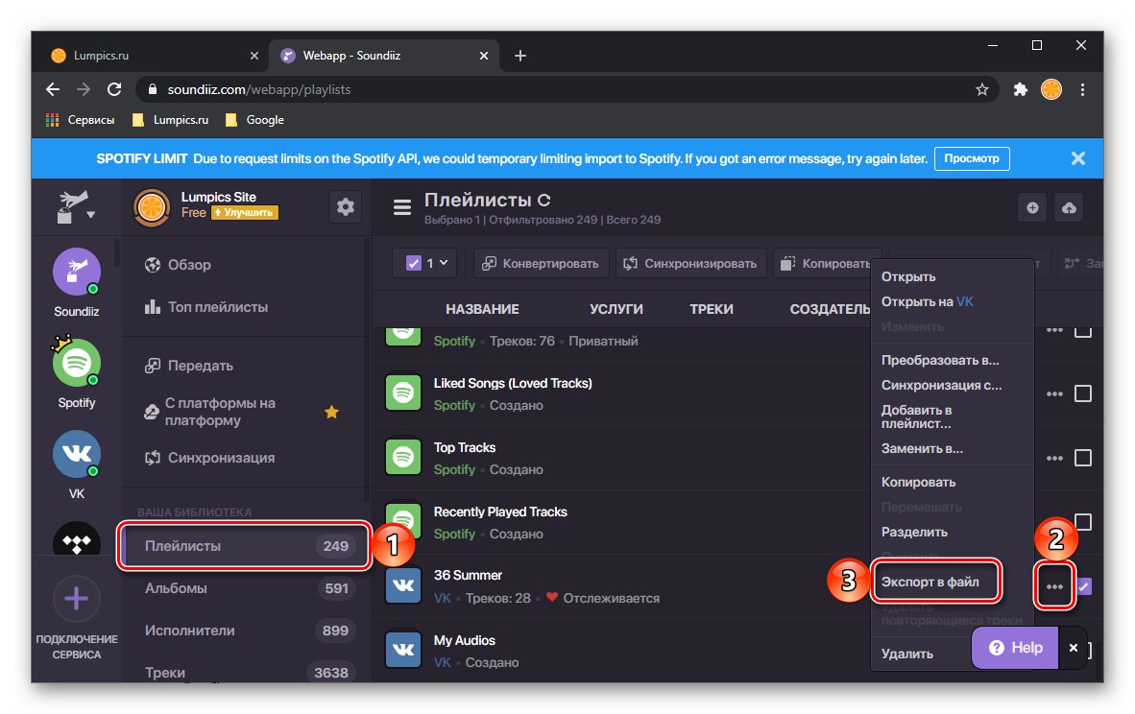This screenshot has width=1135, height=714.
Task: Open the browser extensions puzzle icon
Action: [1020, 89]
